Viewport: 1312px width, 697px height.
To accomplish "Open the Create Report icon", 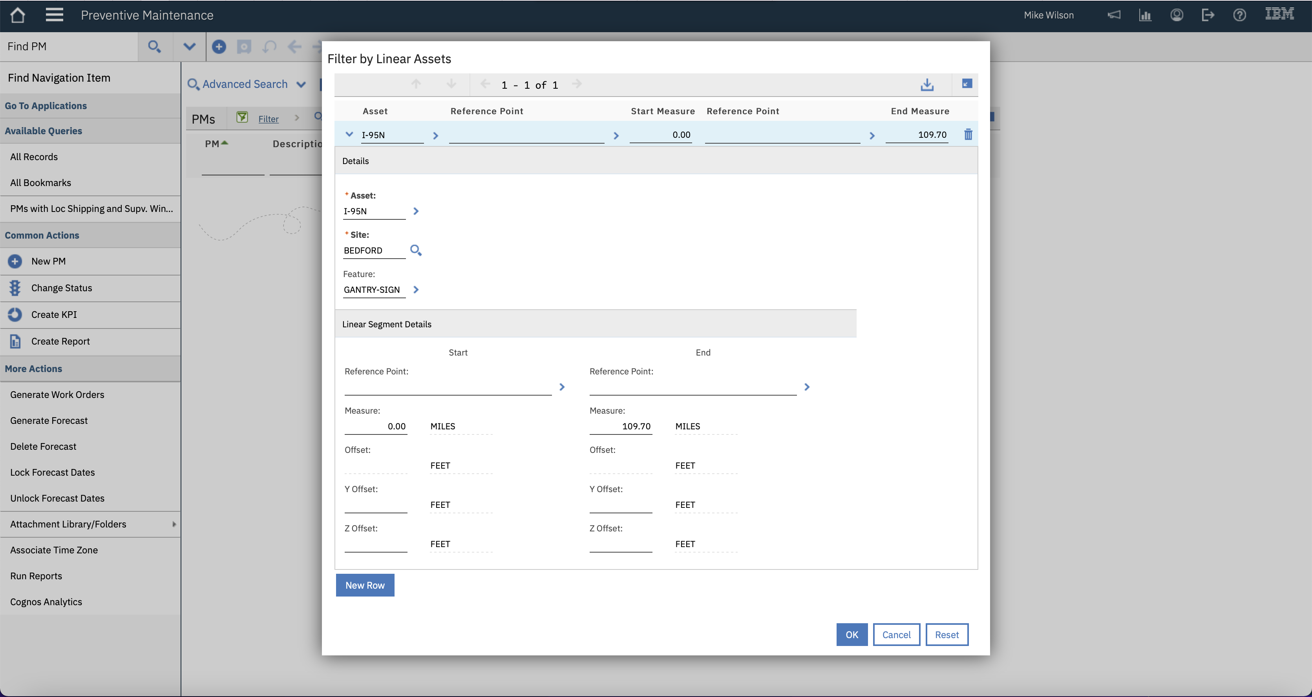I will click(x=15, y=341).
